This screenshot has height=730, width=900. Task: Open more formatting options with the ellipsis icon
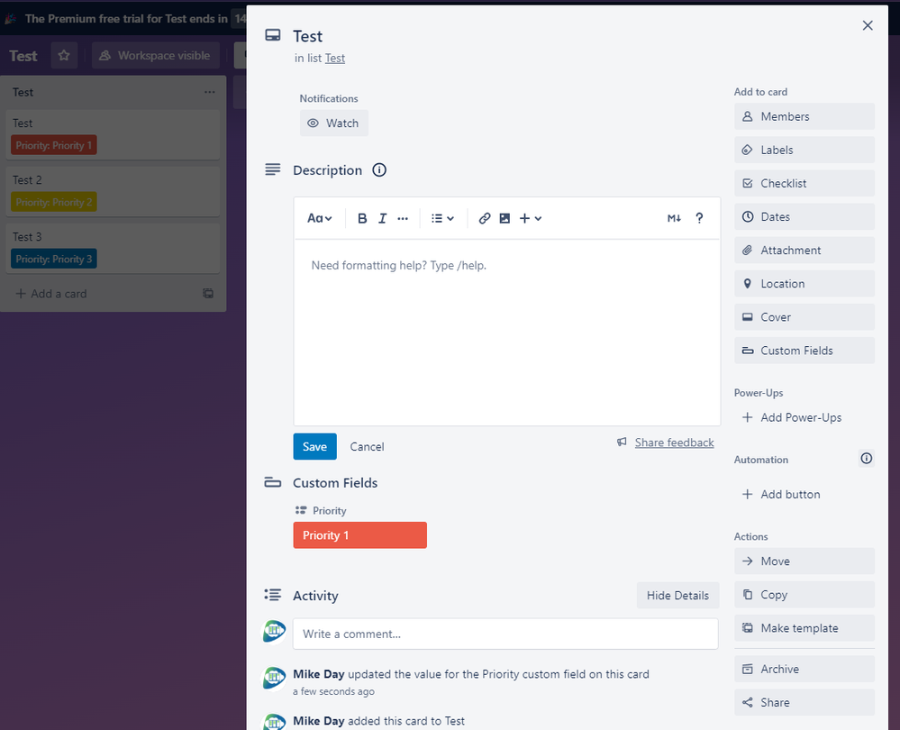tap(403, 218)
